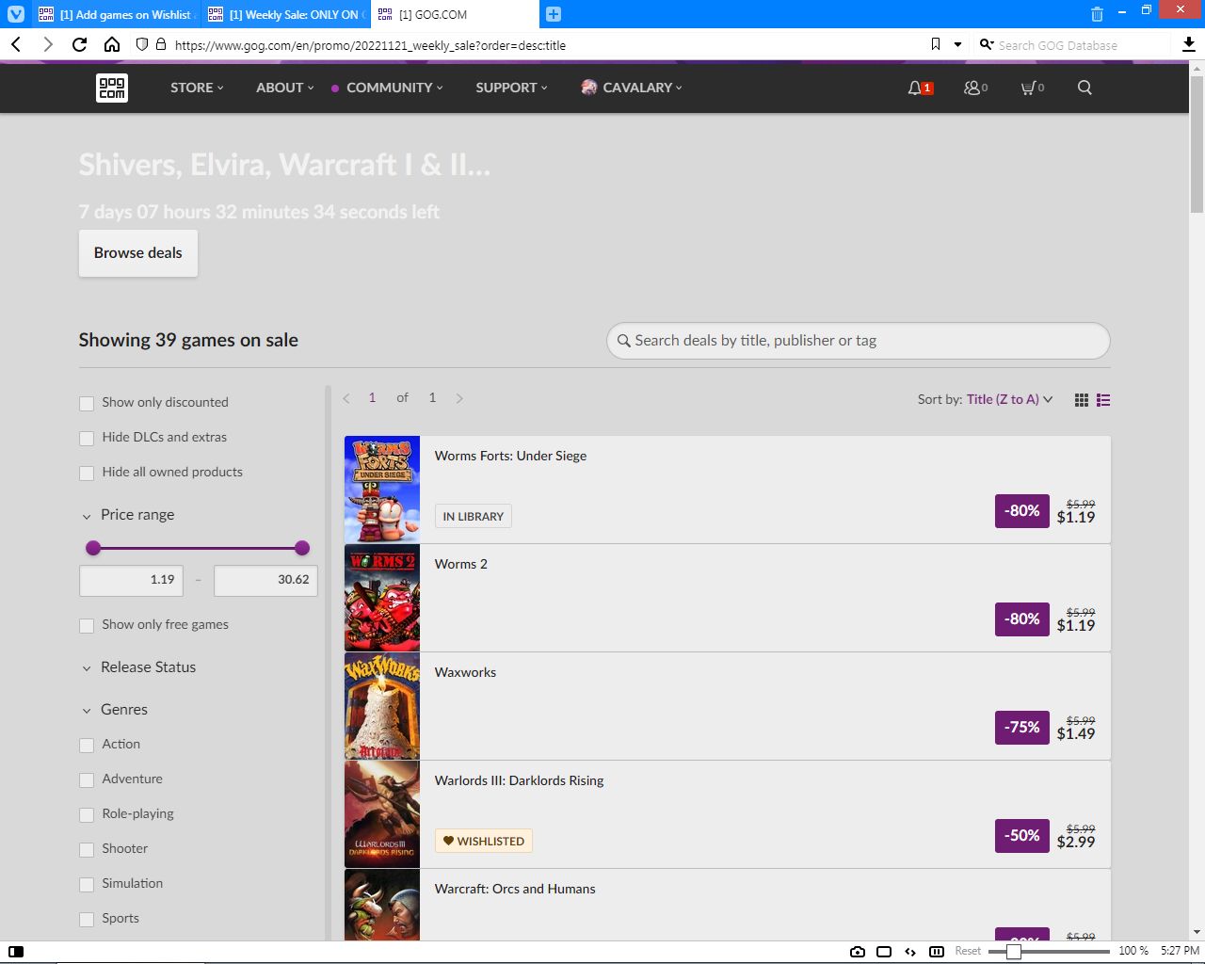Click the Browse deals button
This screenshot has width=1205, height=964.
click(138, 253)
